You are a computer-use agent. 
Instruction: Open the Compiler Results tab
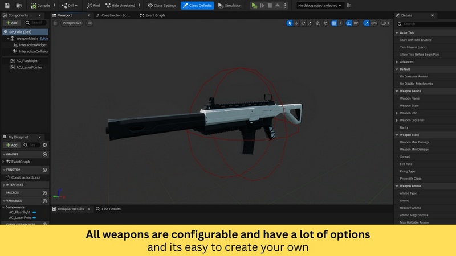click(70, 209)
